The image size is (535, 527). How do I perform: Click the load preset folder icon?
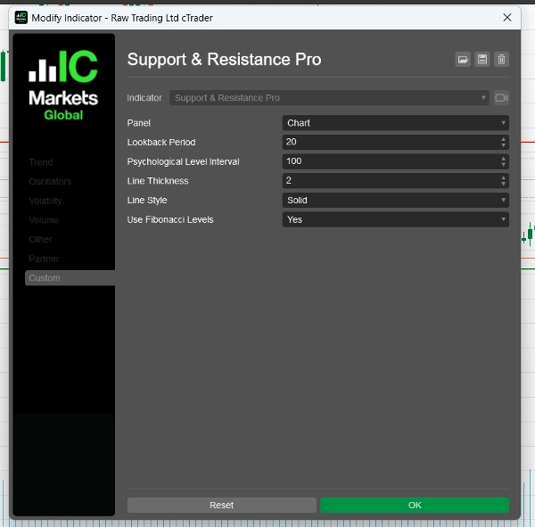click(x=463, y=60)
